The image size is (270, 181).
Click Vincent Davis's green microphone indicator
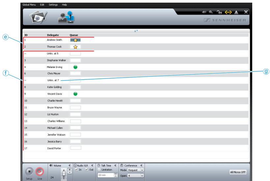coord(75,94)
